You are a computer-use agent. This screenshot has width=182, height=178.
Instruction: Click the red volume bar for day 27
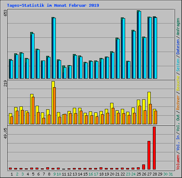pos(149,155)
